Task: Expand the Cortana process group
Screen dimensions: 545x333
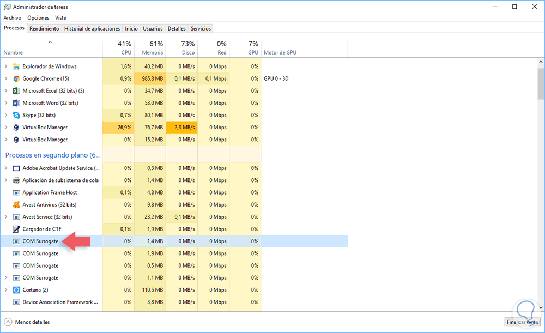Action: (6, 290)
